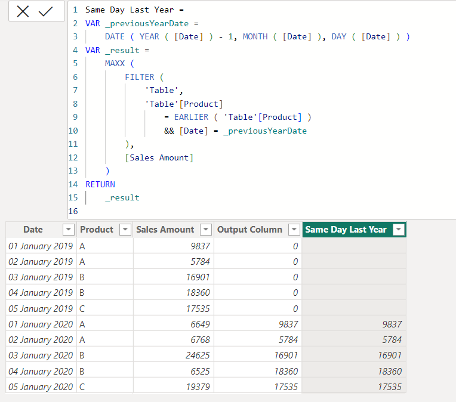
Task: Open the Sales Amount column filter dropdown
Action: (x=205, y=230)
